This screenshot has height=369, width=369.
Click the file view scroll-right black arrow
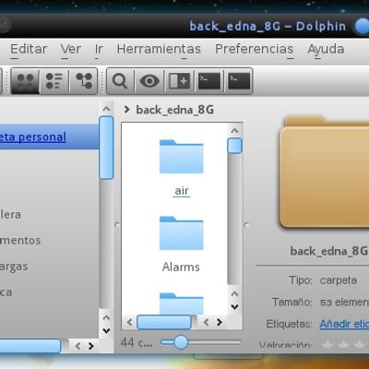[220, 322]
